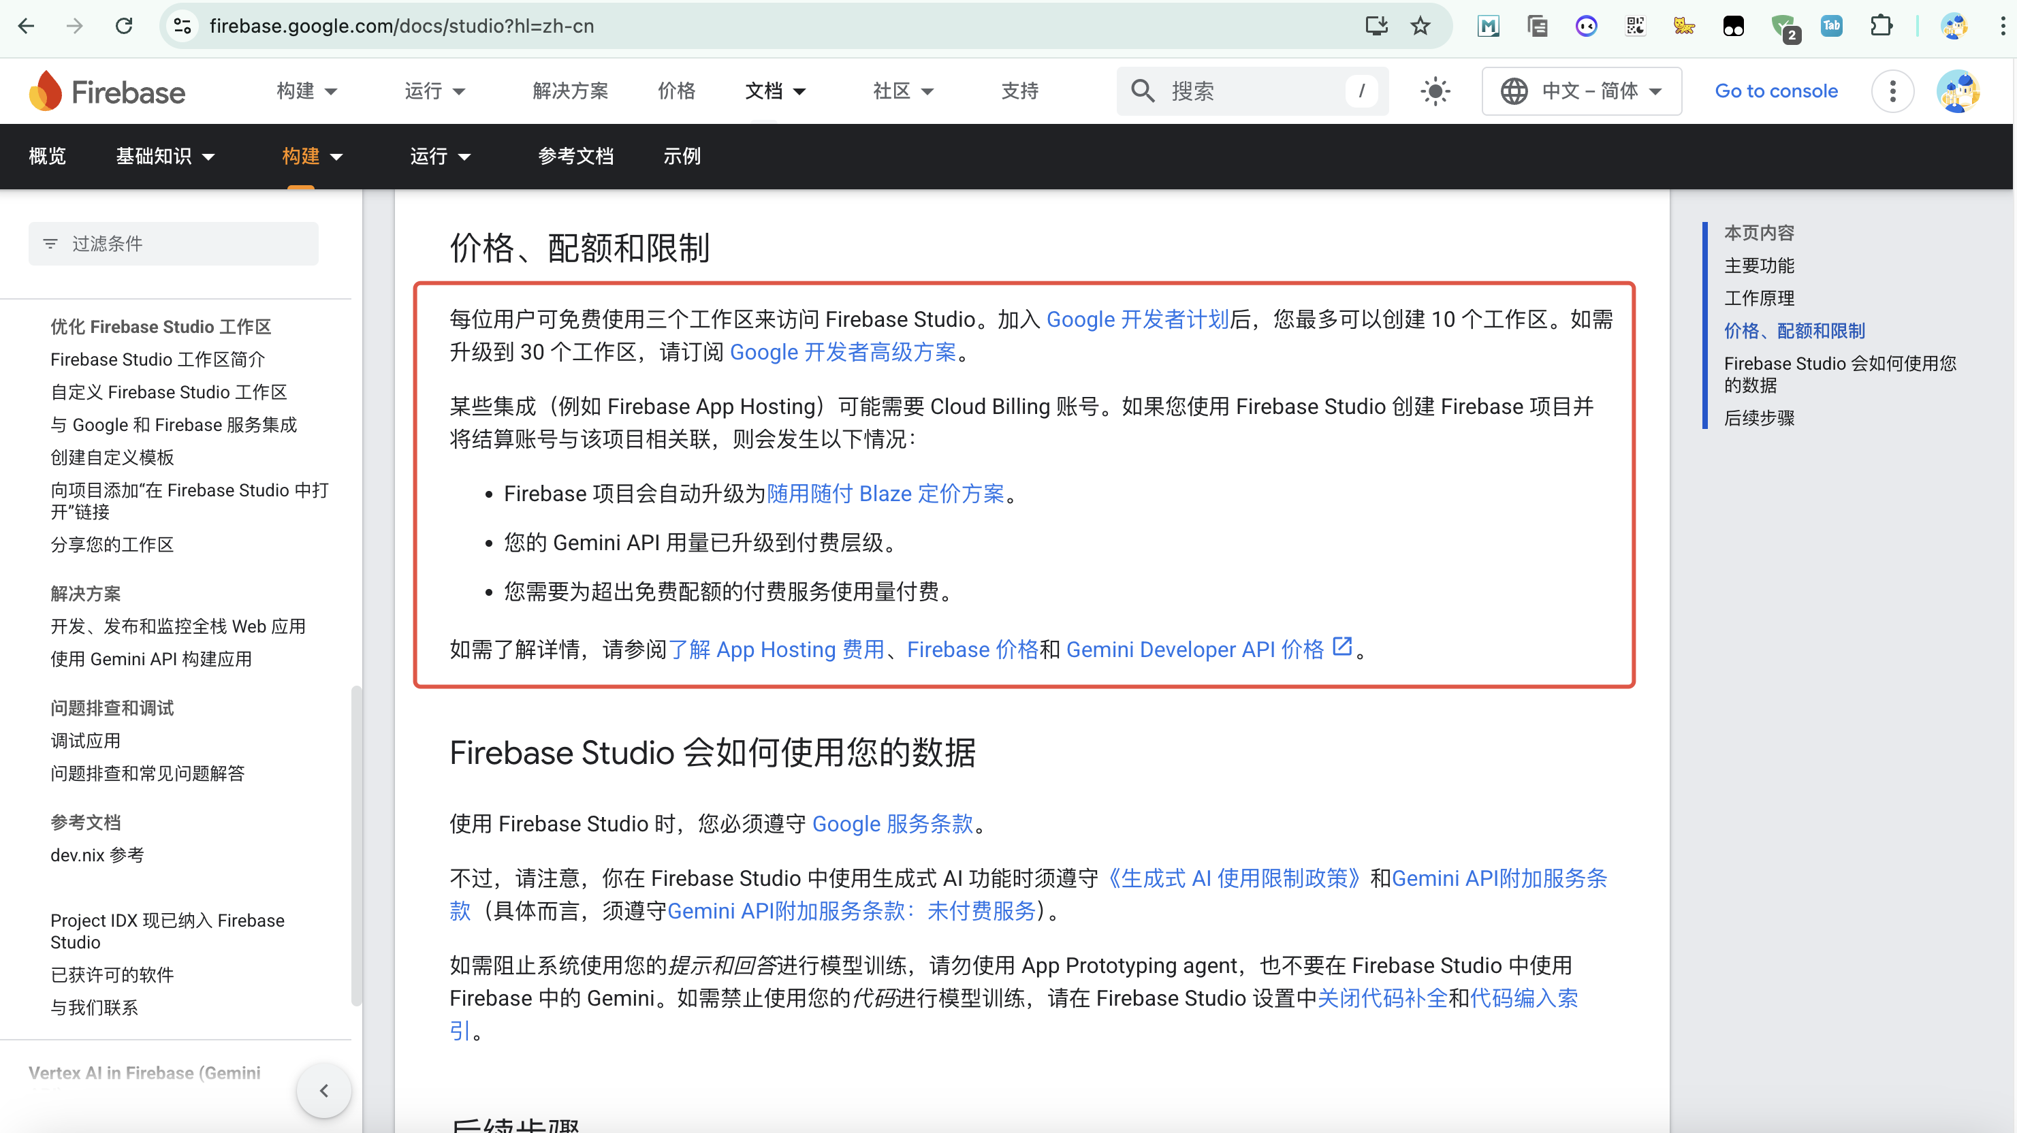Click the Firebase flame logo
The image size is (2017, 1133).
pyautogui.click(x=46, y=91)
